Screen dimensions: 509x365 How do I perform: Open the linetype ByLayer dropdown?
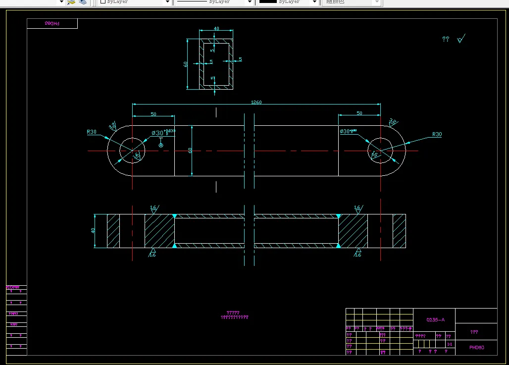[x=250, y=1]
